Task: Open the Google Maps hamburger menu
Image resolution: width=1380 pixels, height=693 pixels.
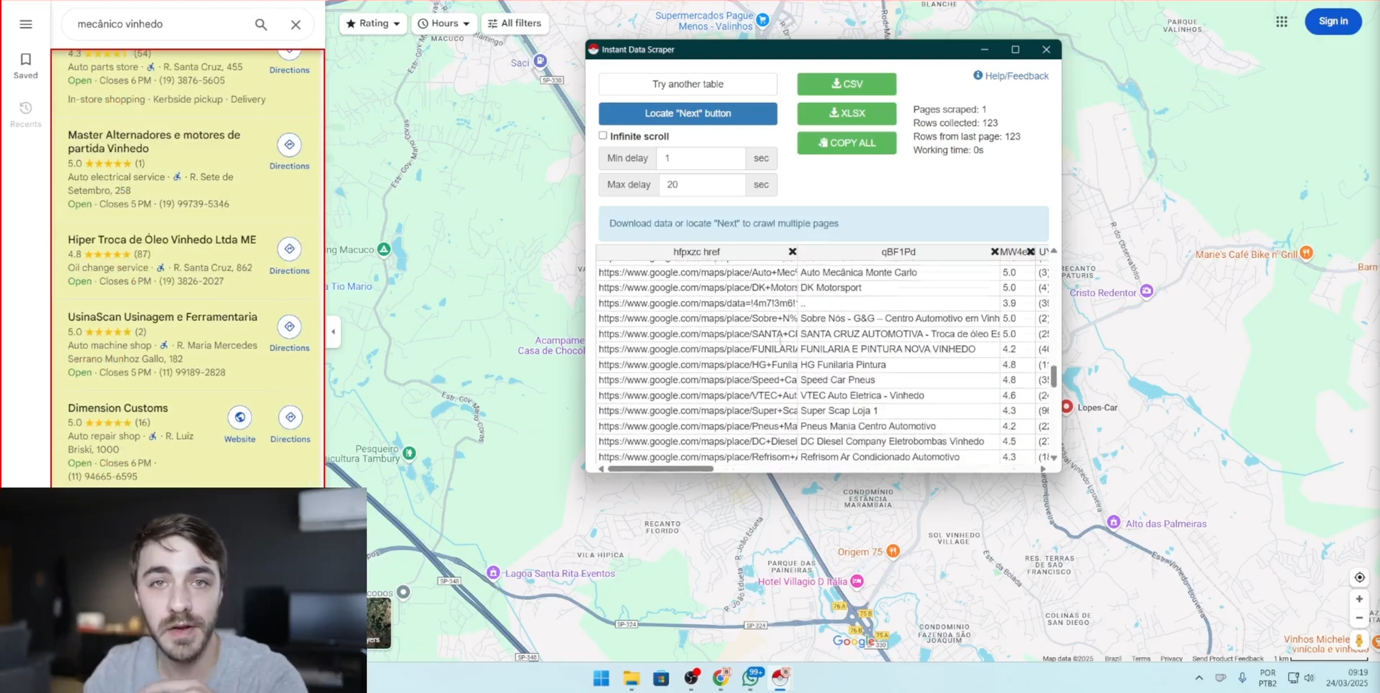Action: 26,24
